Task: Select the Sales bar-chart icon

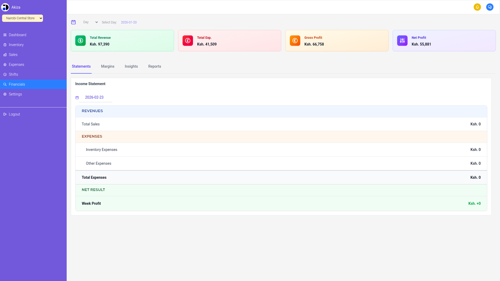Action: click(5, 55)
